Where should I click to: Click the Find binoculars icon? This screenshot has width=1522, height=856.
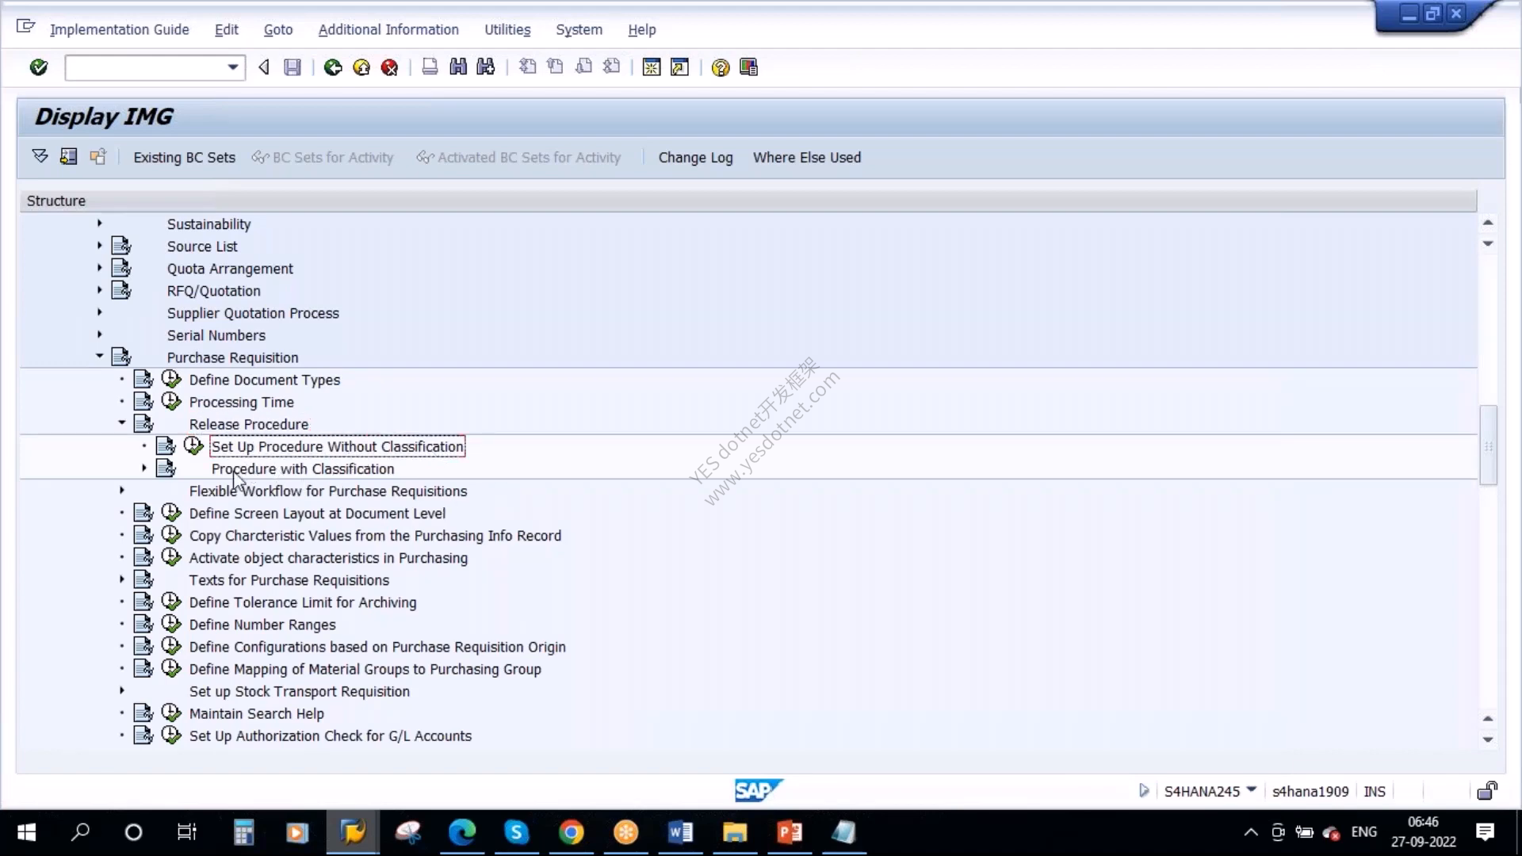coord(458,67)
